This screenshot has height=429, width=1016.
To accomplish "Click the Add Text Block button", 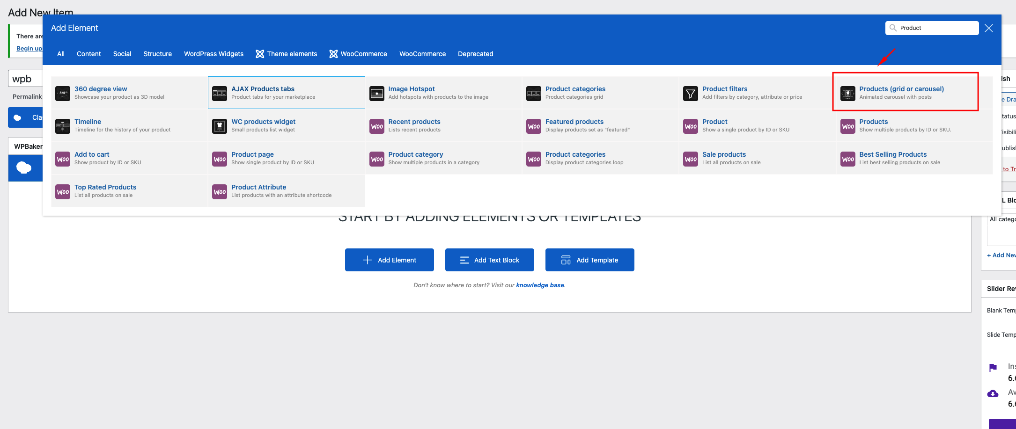I will pos(490,260).
